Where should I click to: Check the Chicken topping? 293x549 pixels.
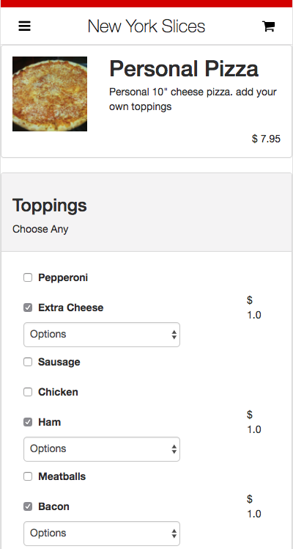(28, 392)
